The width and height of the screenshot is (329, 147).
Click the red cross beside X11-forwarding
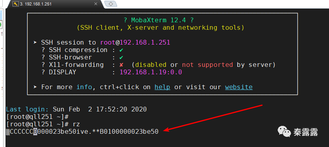(x=121, y=65)
